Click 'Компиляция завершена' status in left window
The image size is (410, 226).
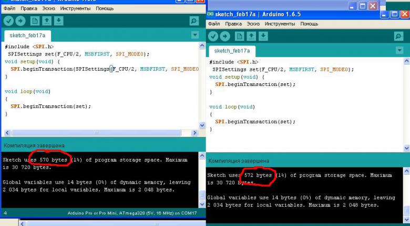34,145
